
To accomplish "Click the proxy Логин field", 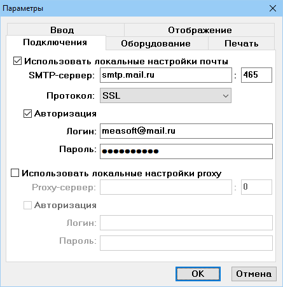I will pyautogui.click(x=186, y=223).
